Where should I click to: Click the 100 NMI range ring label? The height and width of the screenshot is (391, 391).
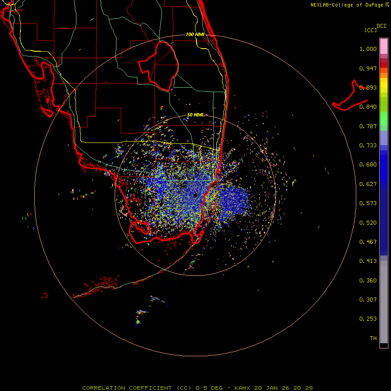[x=195, y=34]
